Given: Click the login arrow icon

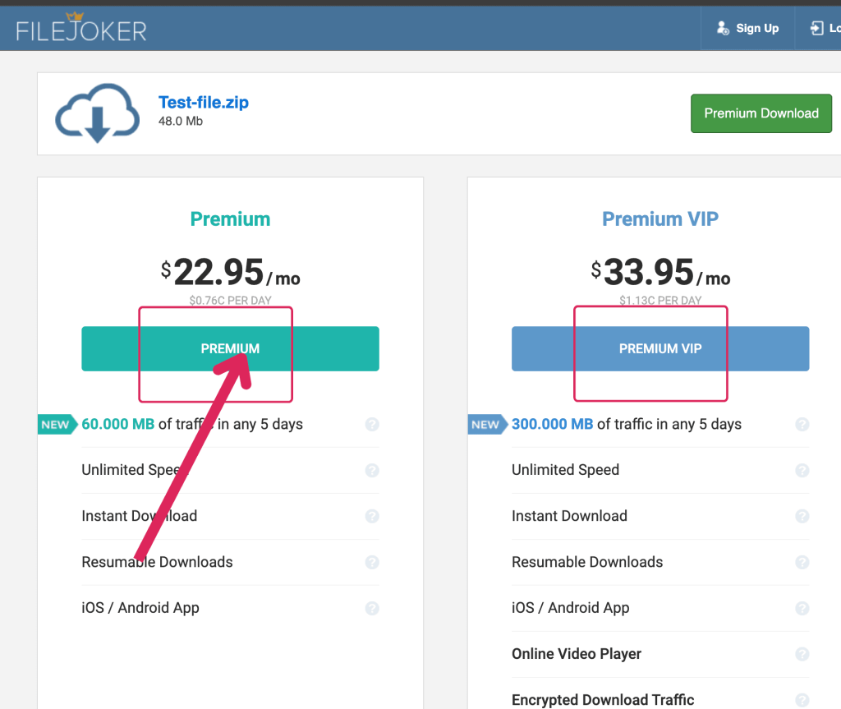Looking at the screenshot, I should click(x=817, y=28).
